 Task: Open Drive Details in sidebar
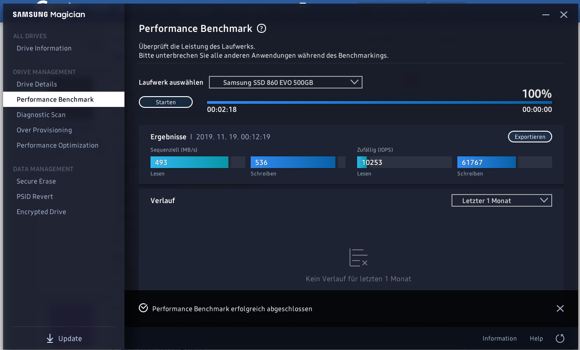pyautogui.click(x=37, y=84)
